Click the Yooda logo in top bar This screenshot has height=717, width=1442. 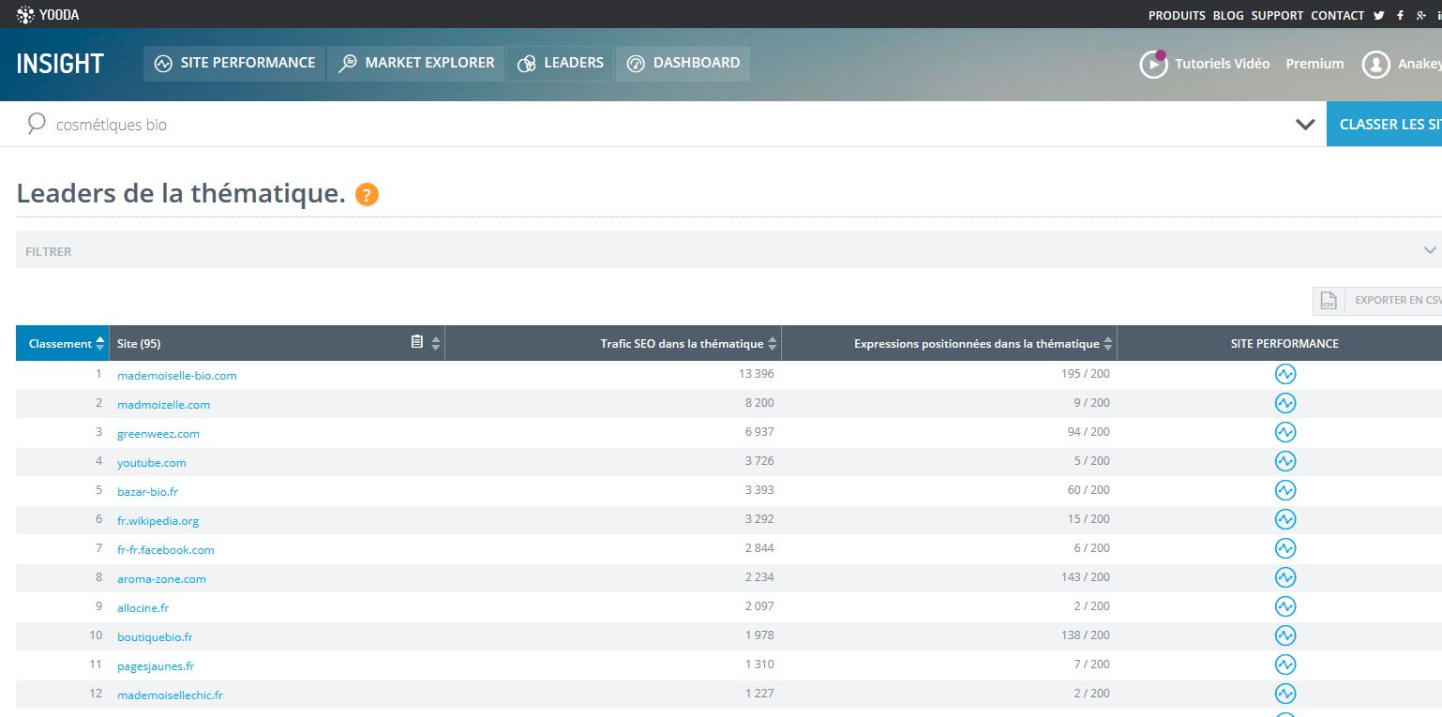click(x=48, y=14)
